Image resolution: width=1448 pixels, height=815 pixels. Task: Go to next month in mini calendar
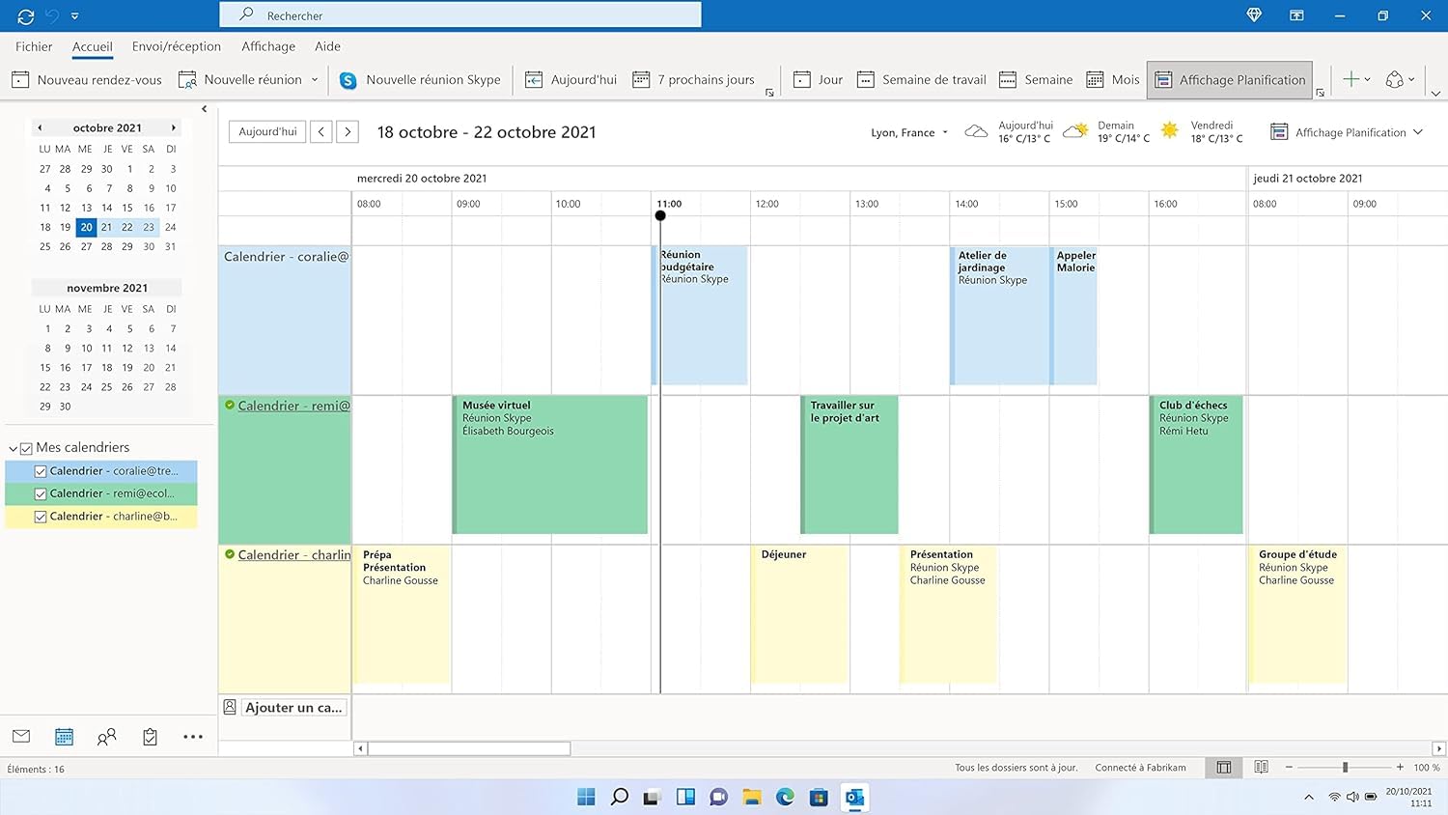point(174,127)
